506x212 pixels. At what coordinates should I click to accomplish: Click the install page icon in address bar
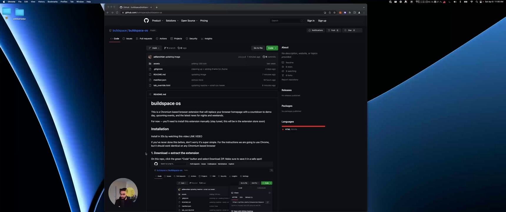[325, 13]
